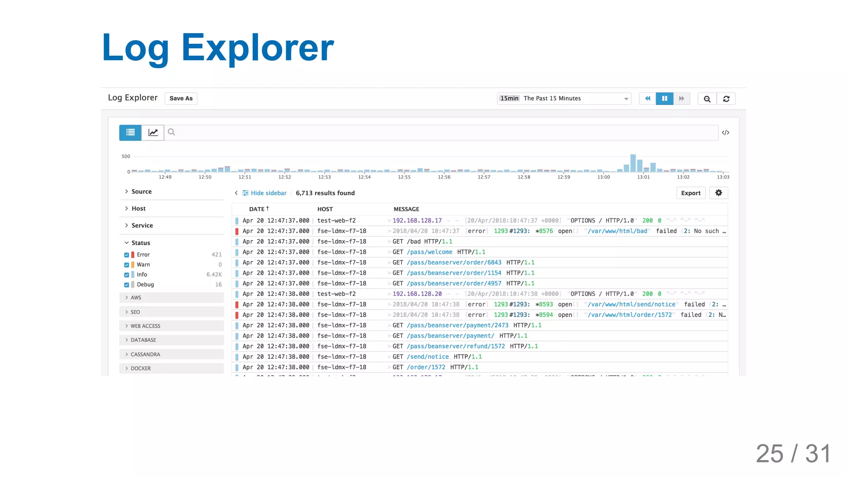Open the log row GET /pass/beanserver/order/1154
The width and height of the screenshot is (847, 477).
[x=480, y=273]
